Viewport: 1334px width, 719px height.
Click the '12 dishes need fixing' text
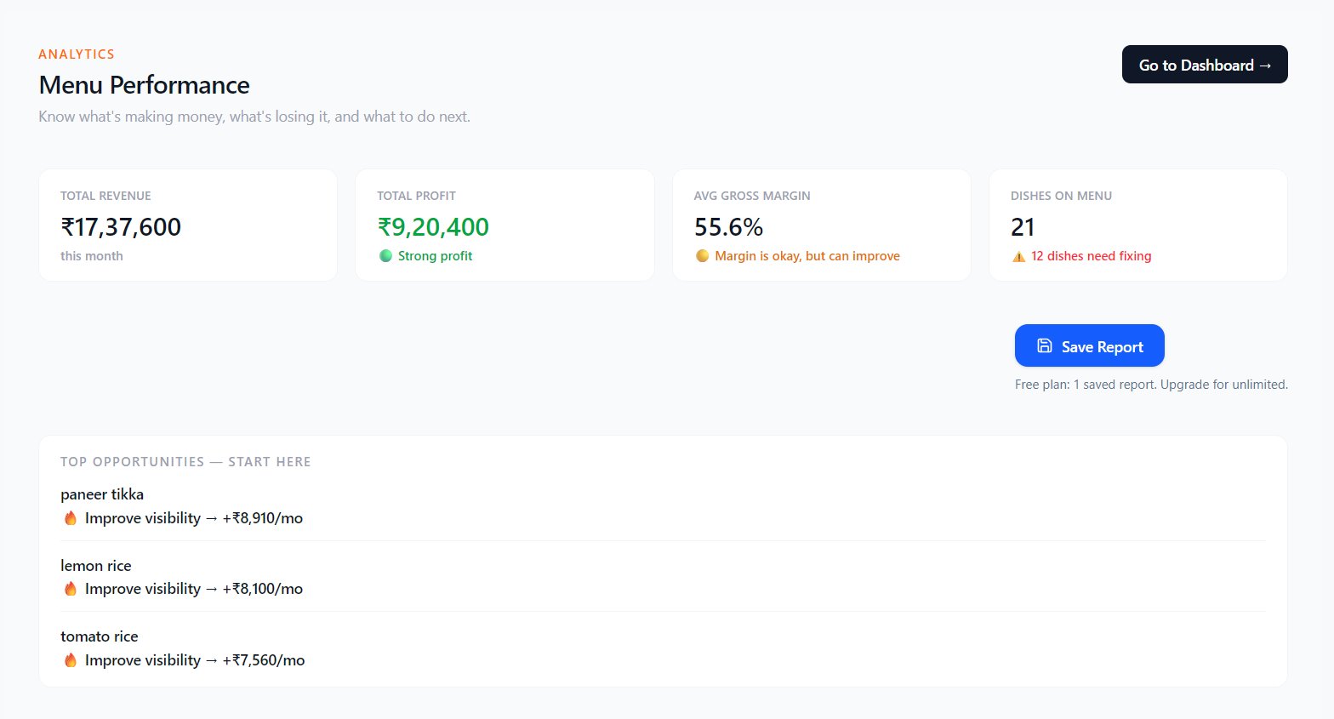click(x=1091, y=256)
